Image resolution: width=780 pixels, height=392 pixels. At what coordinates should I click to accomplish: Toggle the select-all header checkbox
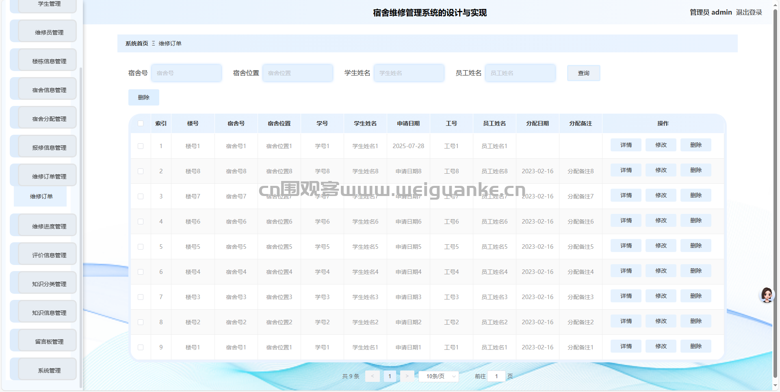tap(141, 123)
